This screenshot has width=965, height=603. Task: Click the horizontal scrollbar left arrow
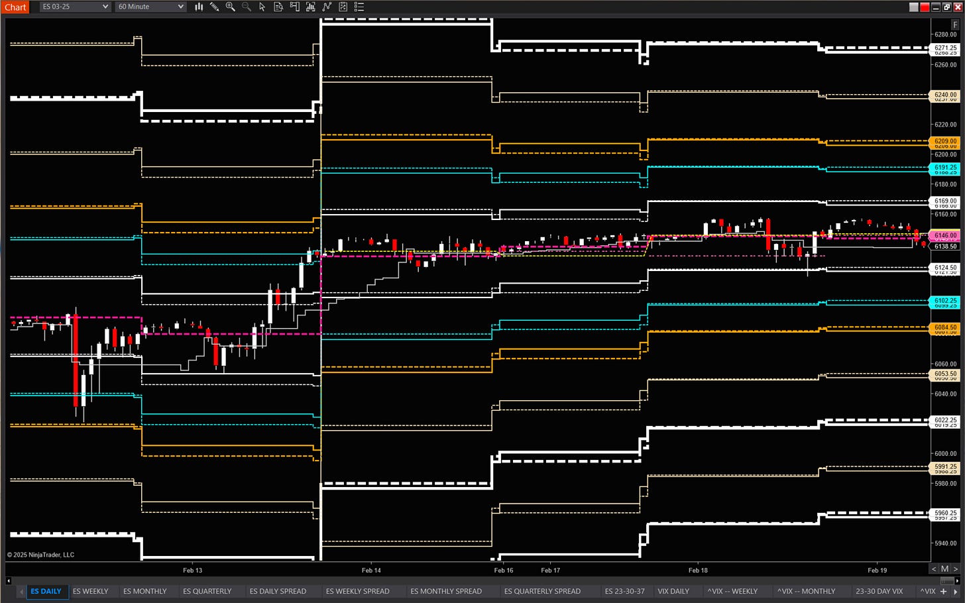pos(8,580)
